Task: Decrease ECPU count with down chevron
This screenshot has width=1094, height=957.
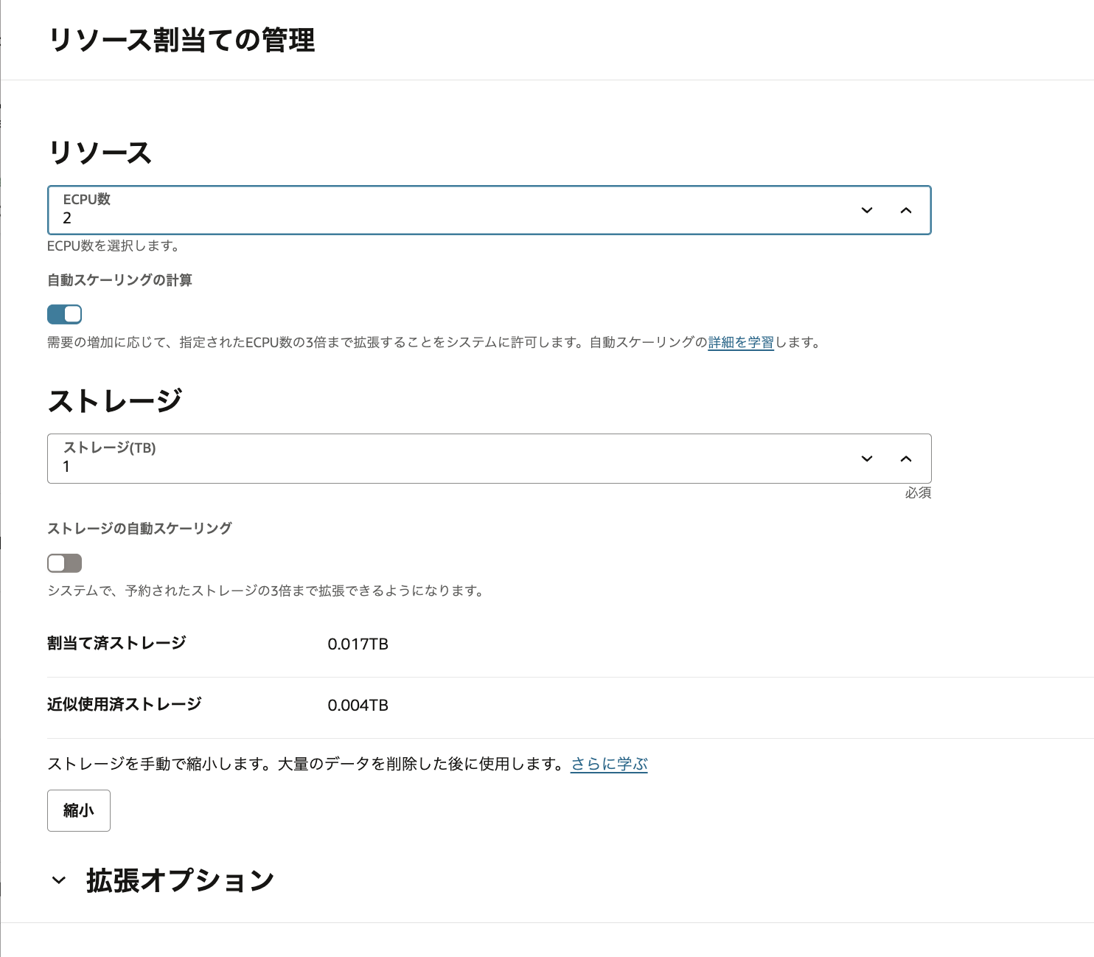Action: pos(867,210)
